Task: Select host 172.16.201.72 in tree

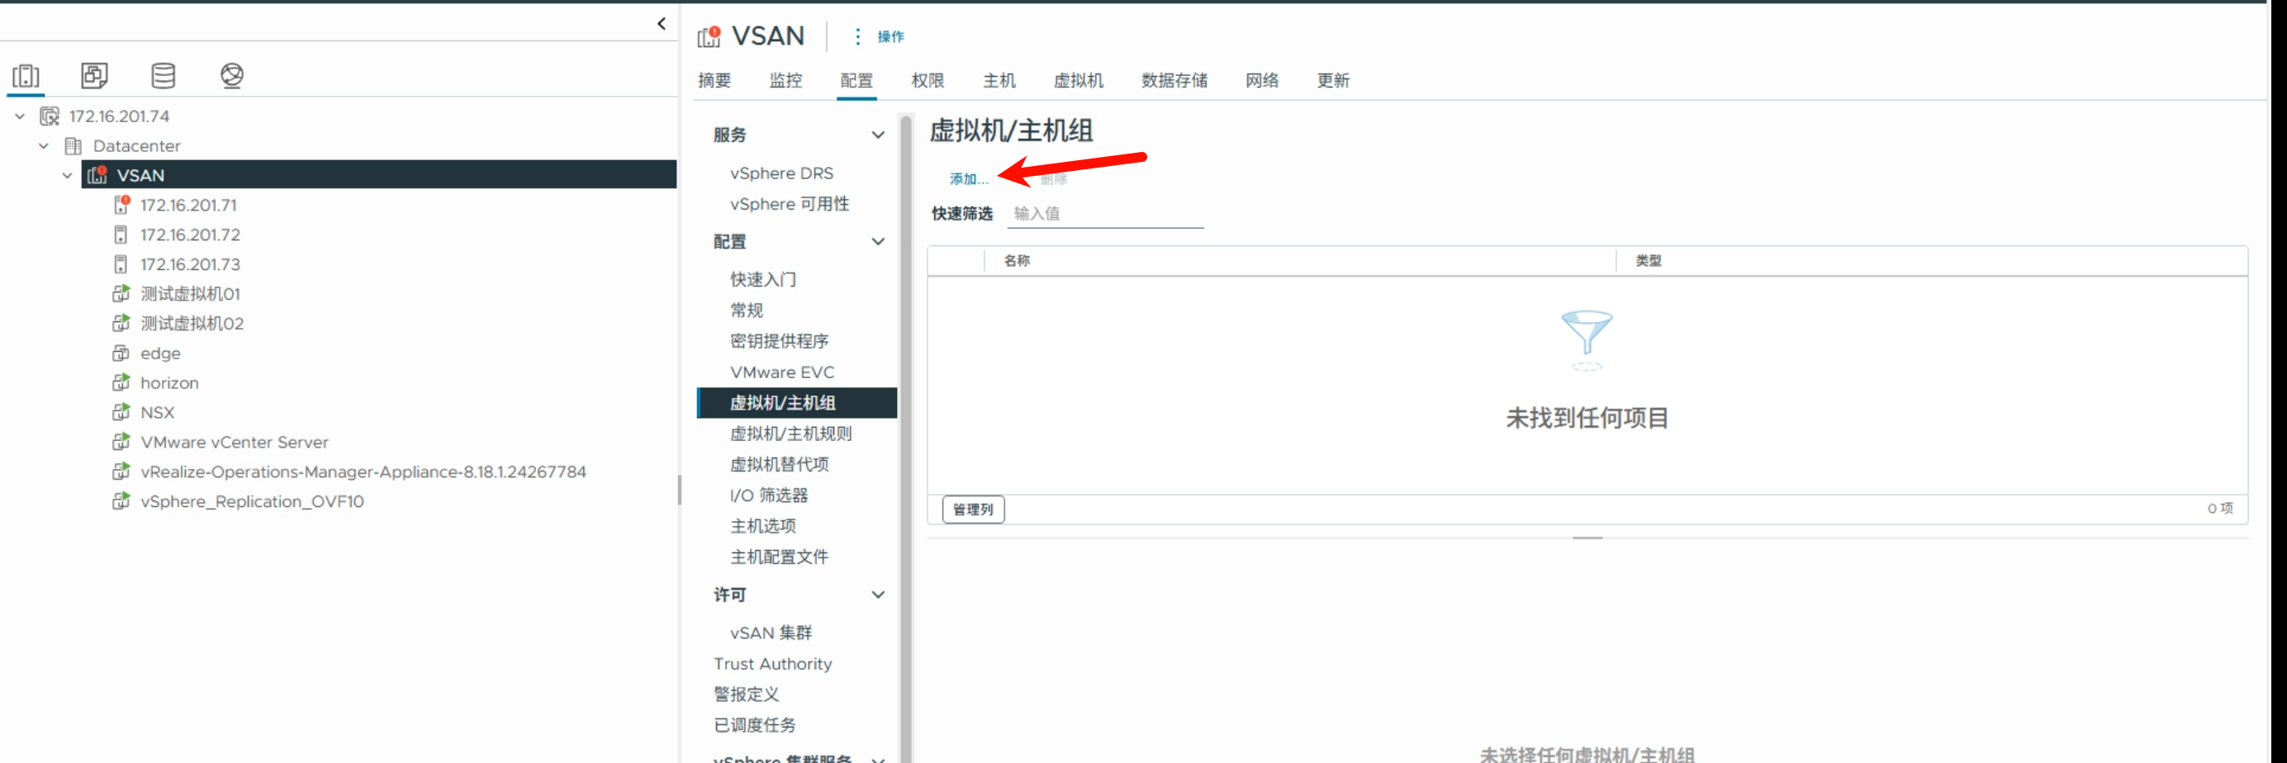Action: (x=190, y=235)
